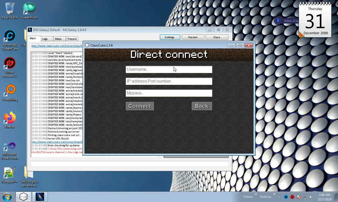
Task: Click the Videos toolbar label on the taskbar
Action: [x=248, y=197]
